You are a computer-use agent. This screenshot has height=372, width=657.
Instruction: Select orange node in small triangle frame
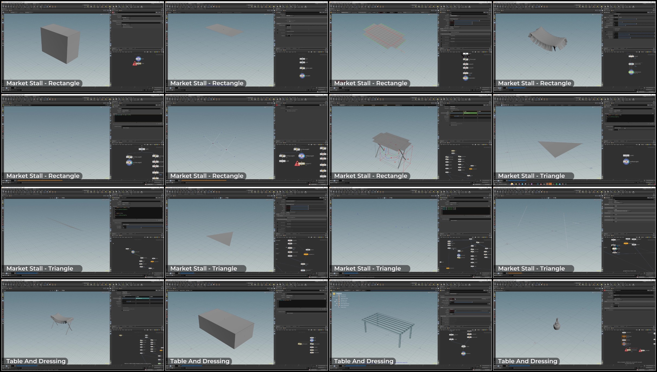coord(306,254)
